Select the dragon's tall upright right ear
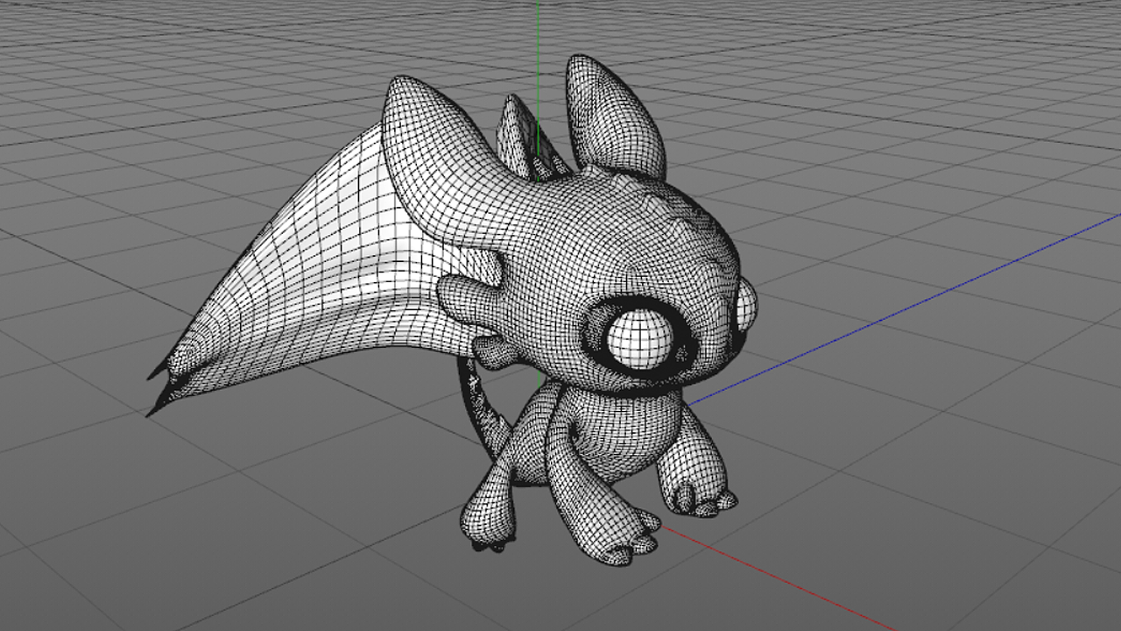This screenshot has width=1121, height=631. [614, 116]
